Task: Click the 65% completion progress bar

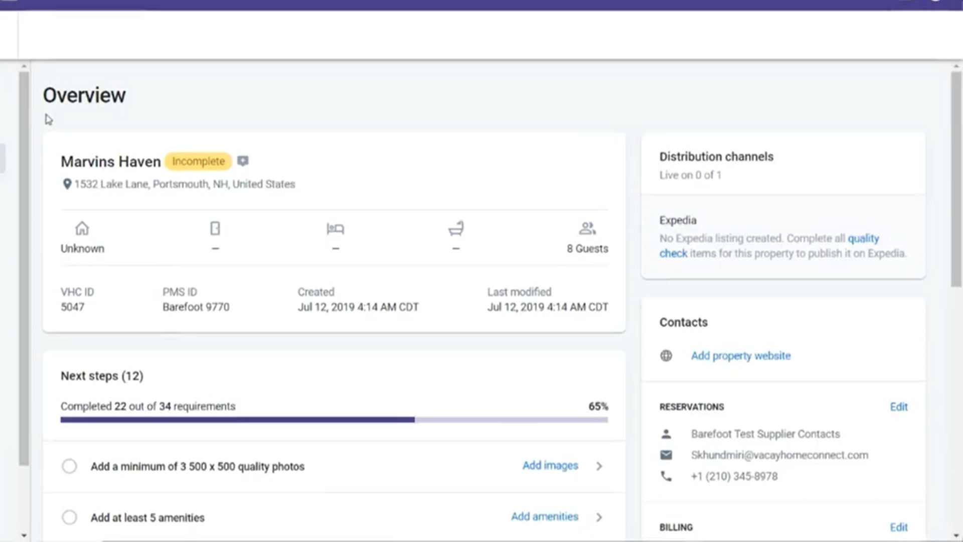Action: coord(334,419)
